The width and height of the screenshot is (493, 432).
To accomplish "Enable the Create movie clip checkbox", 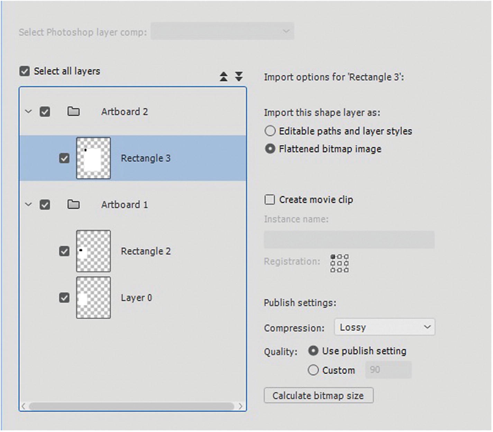I will pyautogui.click(x=270, y=200).
